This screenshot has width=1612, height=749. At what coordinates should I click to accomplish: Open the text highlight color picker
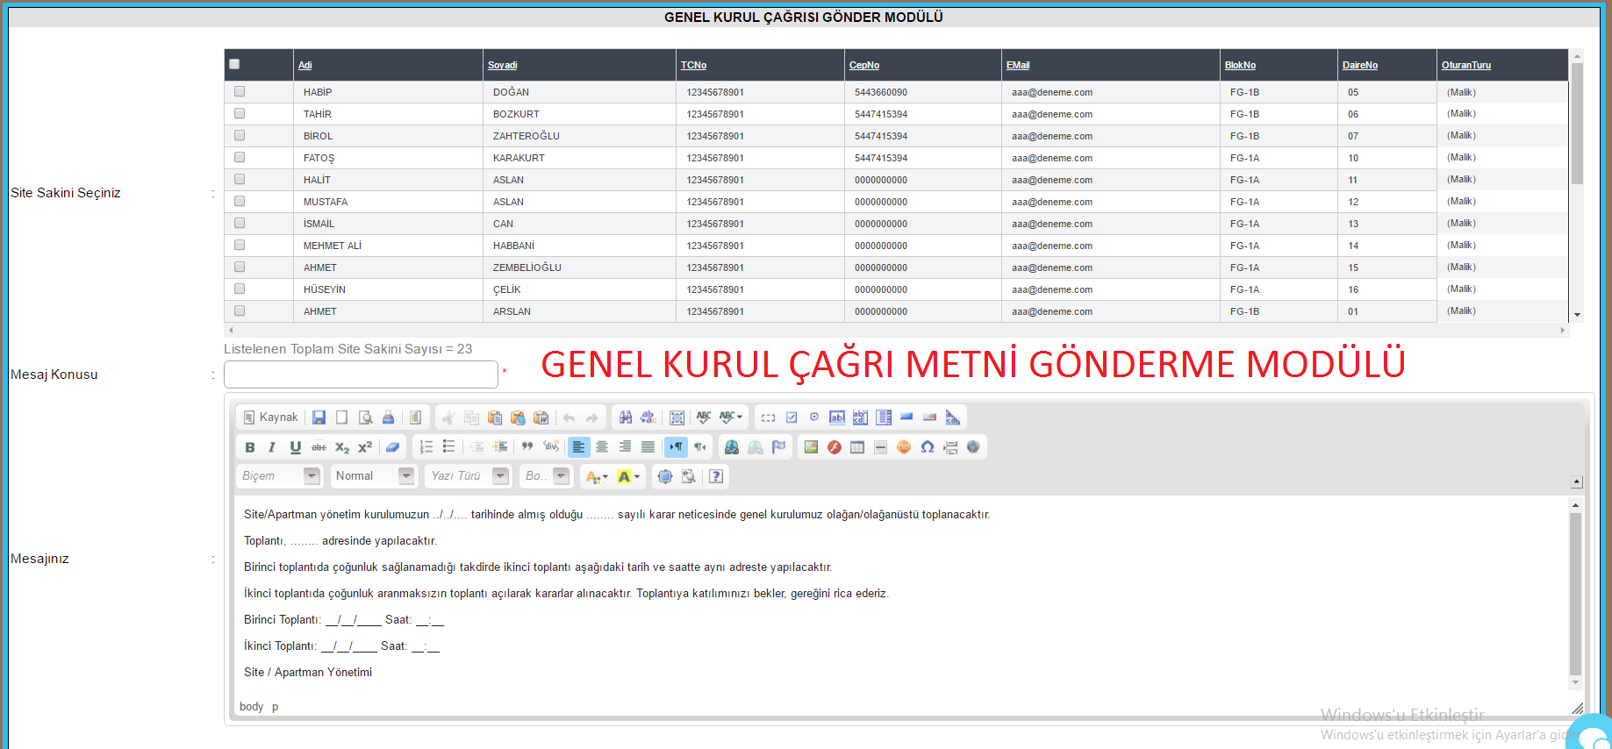(628, 476)
